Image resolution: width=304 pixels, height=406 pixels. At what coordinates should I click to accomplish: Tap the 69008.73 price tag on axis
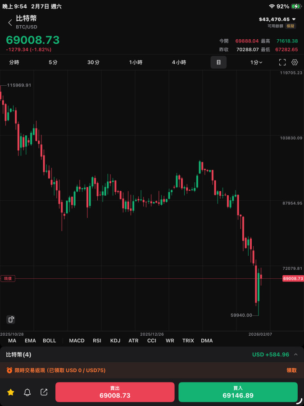pyautogui.click(x=293, y=279)
